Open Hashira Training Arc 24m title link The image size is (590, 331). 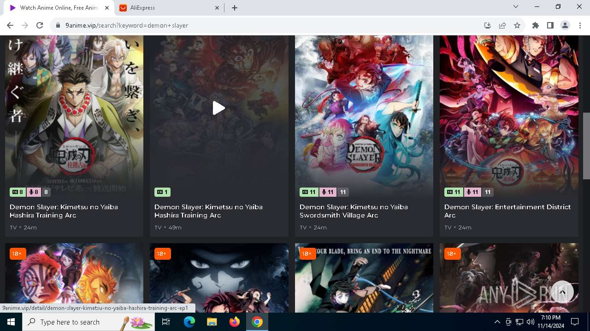coord(64,211)
